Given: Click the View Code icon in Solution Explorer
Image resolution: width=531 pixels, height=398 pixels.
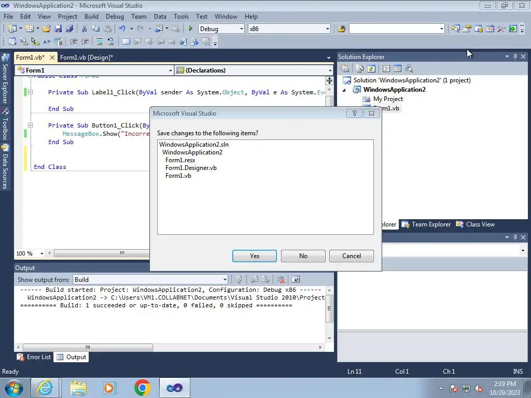Looking at the screenshot, I should coord(386,69).
